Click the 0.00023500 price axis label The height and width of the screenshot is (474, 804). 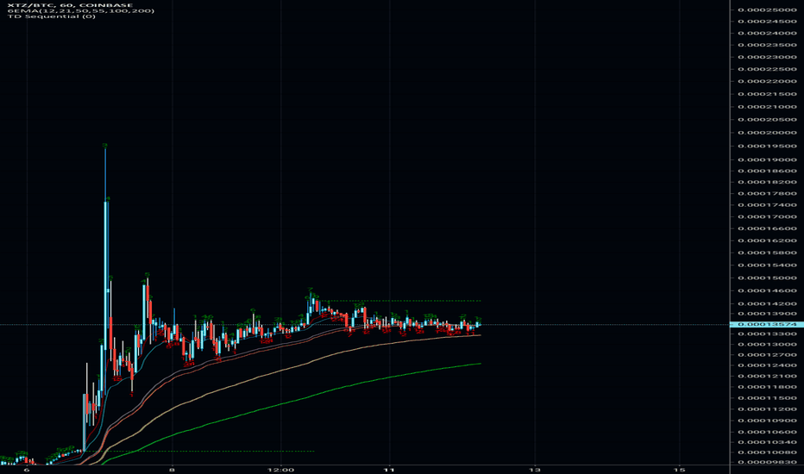pos(767,45)
